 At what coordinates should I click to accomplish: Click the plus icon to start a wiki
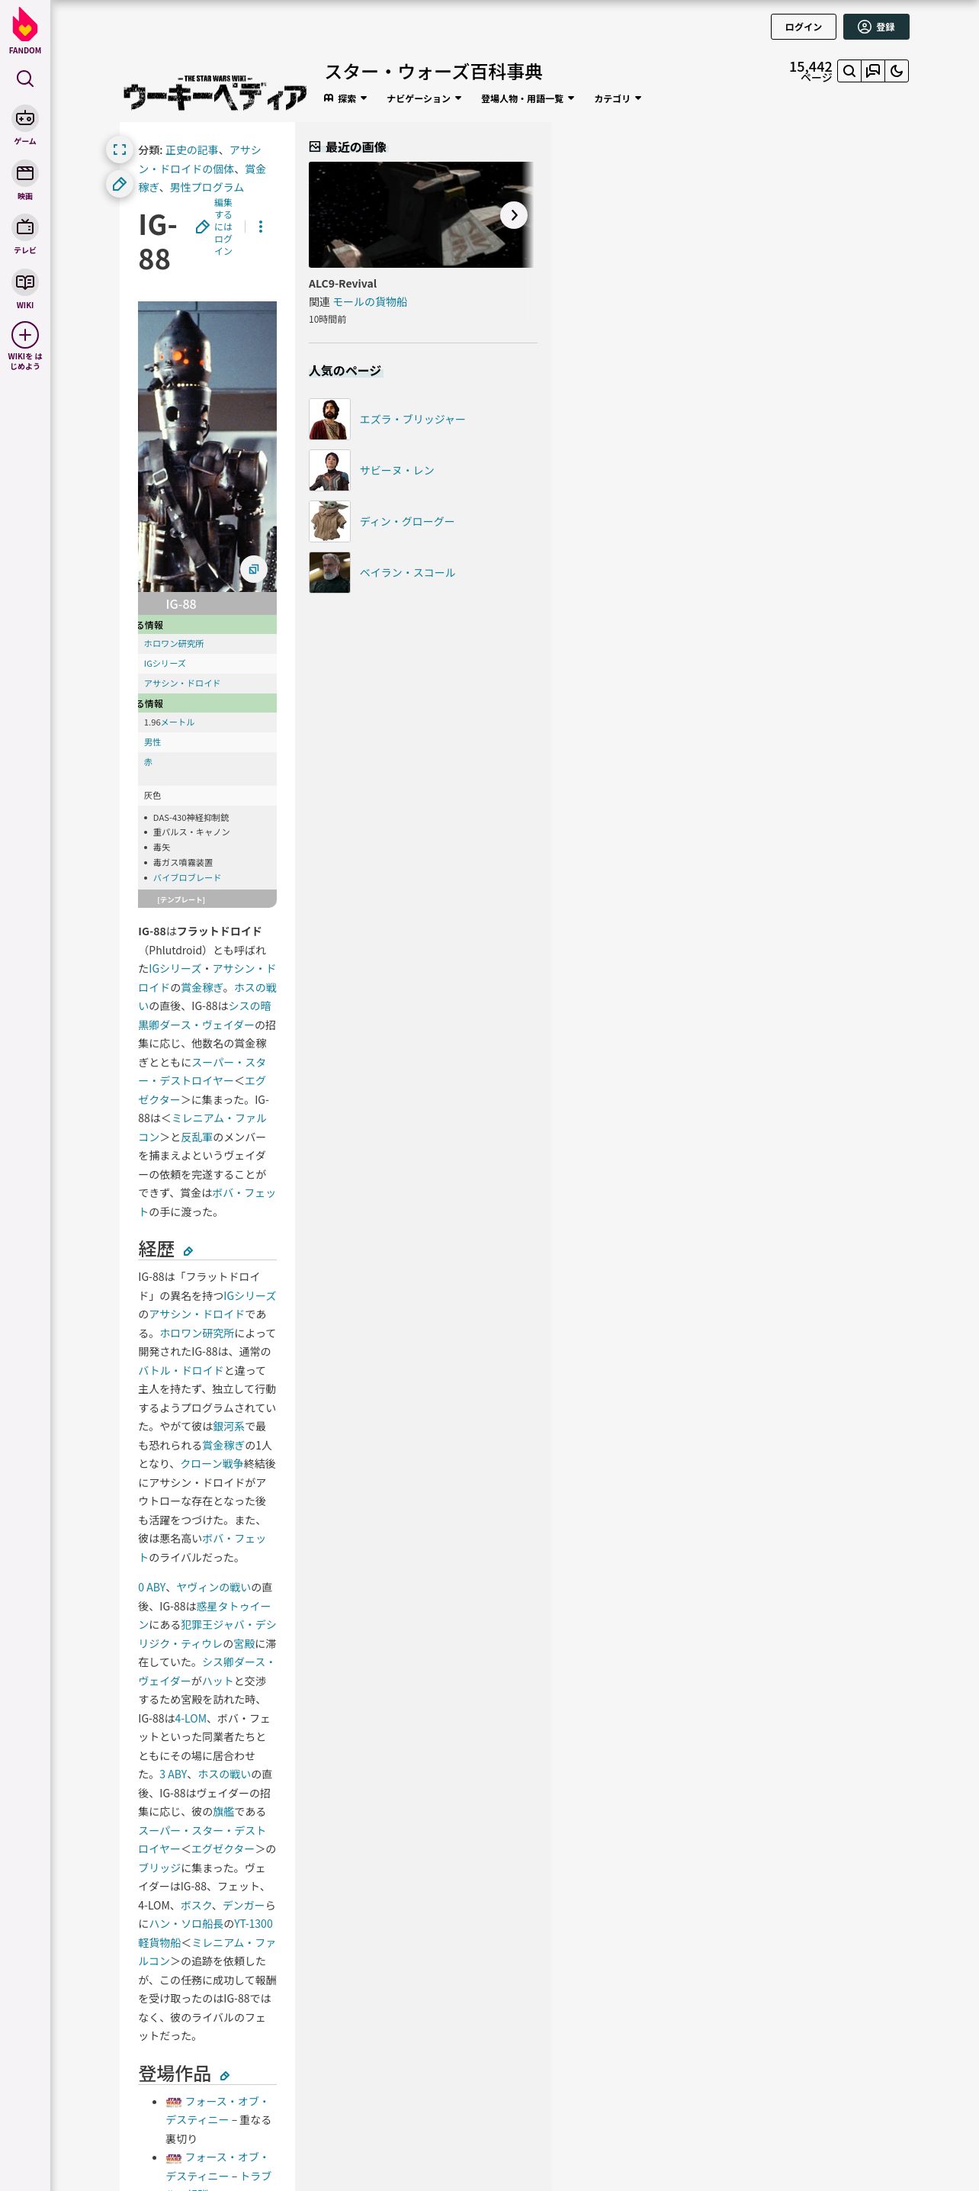coord(25,335)
